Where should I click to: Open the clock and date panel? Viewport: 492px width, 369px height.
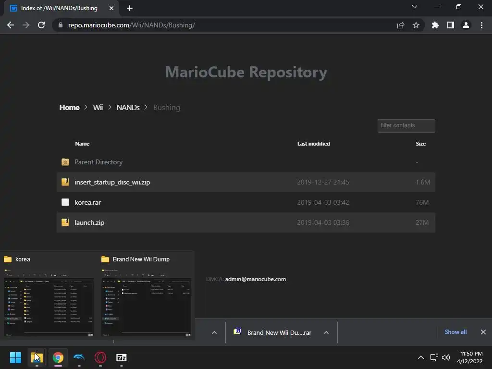pos(470,357)
